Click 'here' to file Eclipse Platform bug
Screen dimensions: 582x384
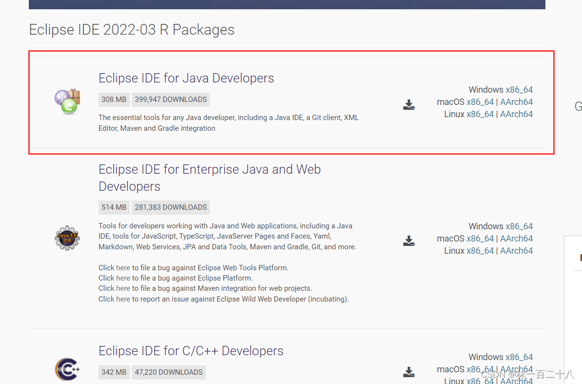tap(123, 278)
